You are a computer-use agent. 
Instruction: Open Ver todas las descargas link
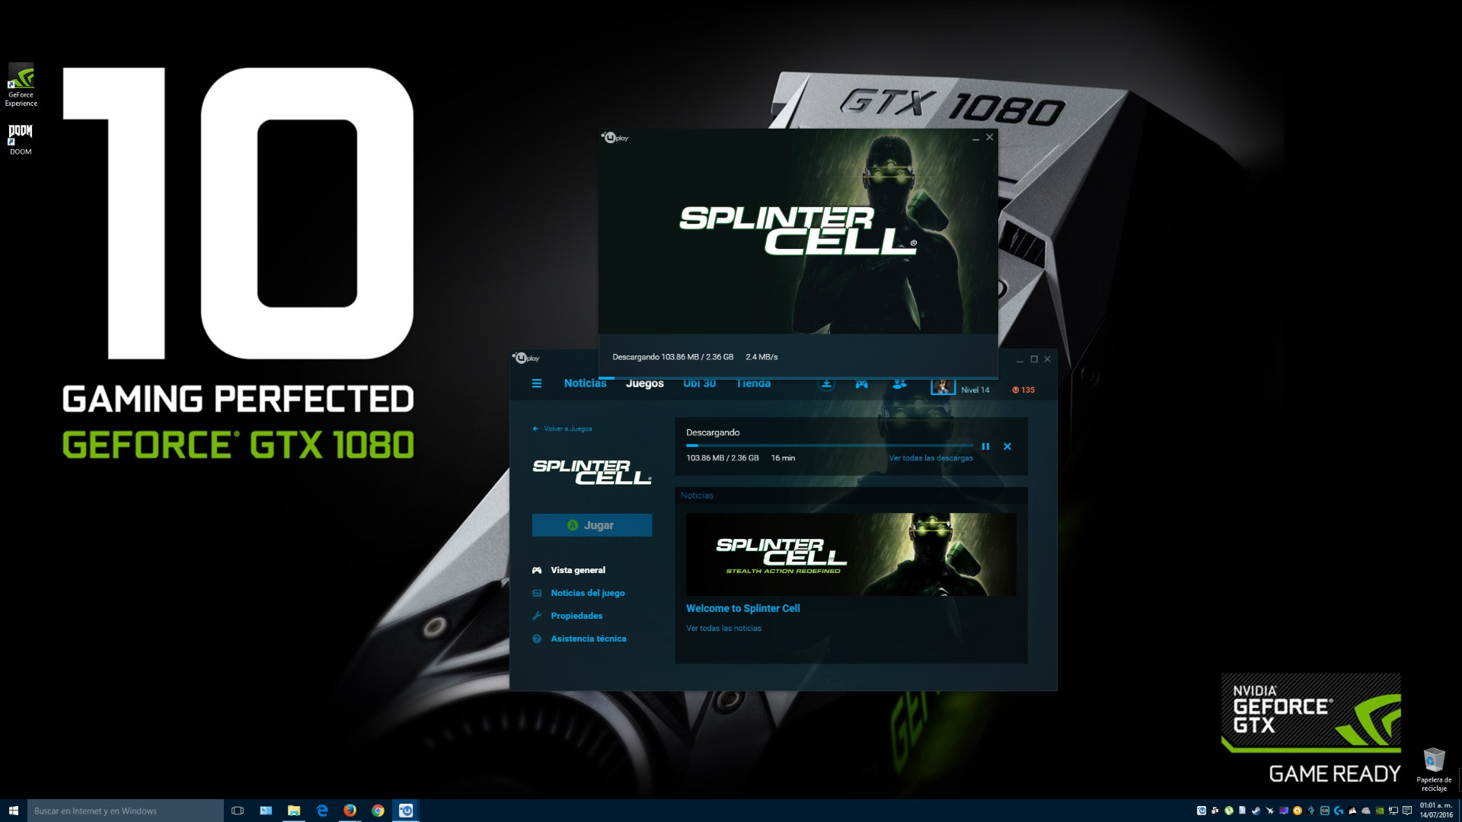point(931,458)
